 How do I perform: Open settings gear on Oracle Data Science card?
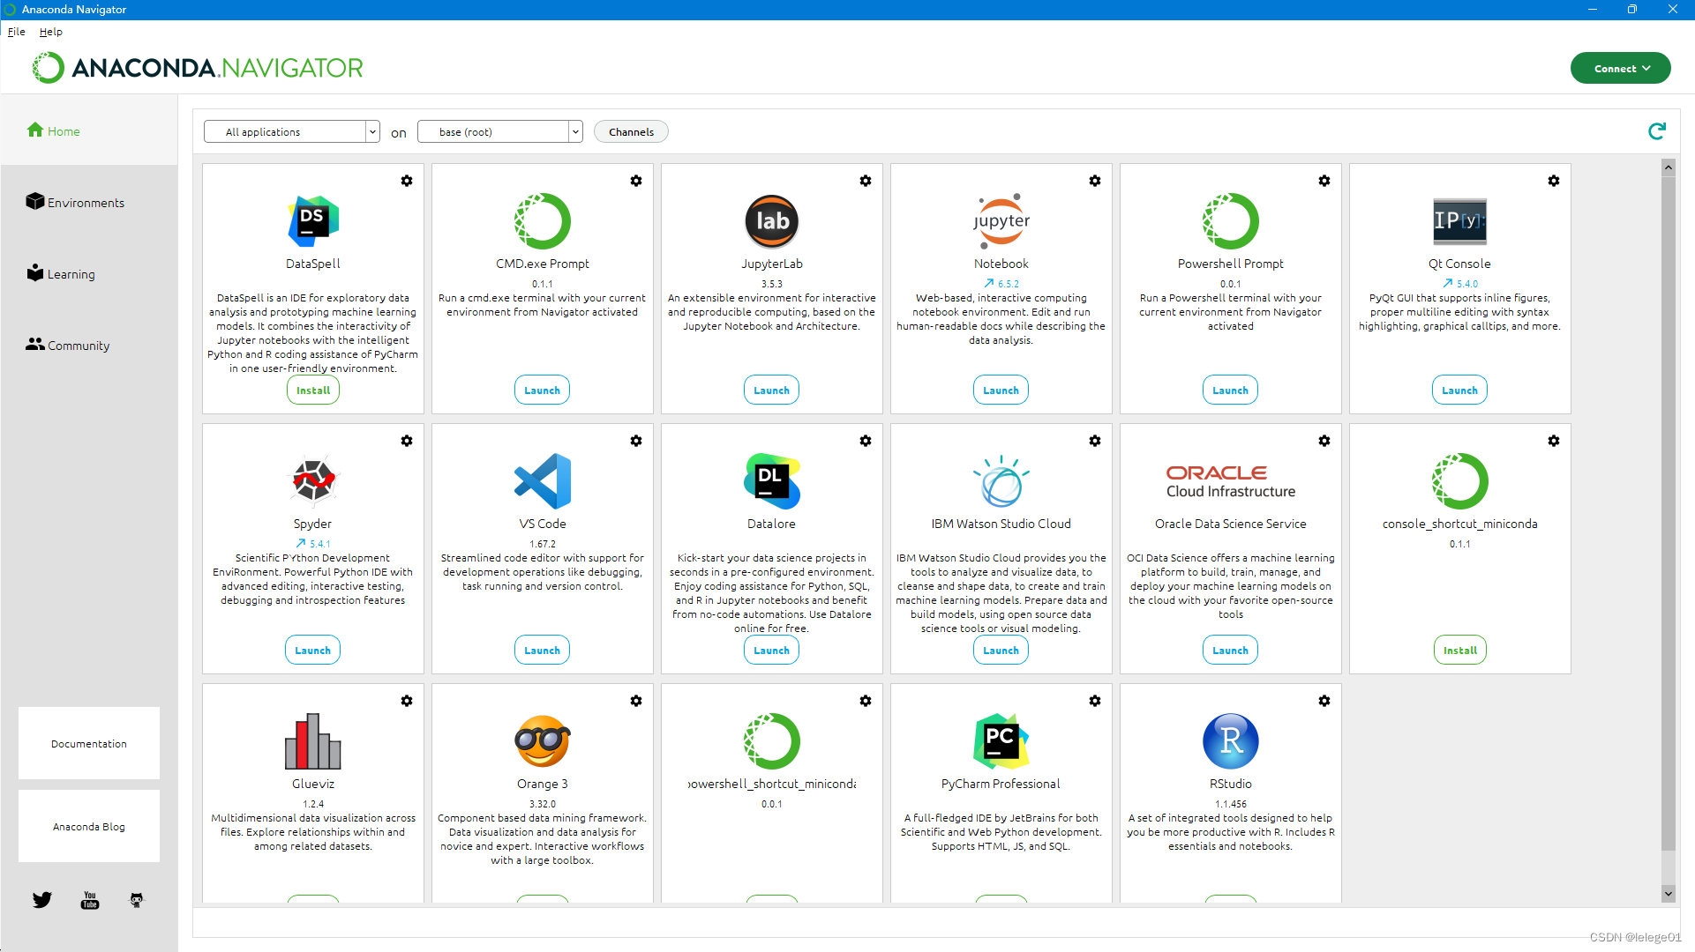coord(1324,441)
